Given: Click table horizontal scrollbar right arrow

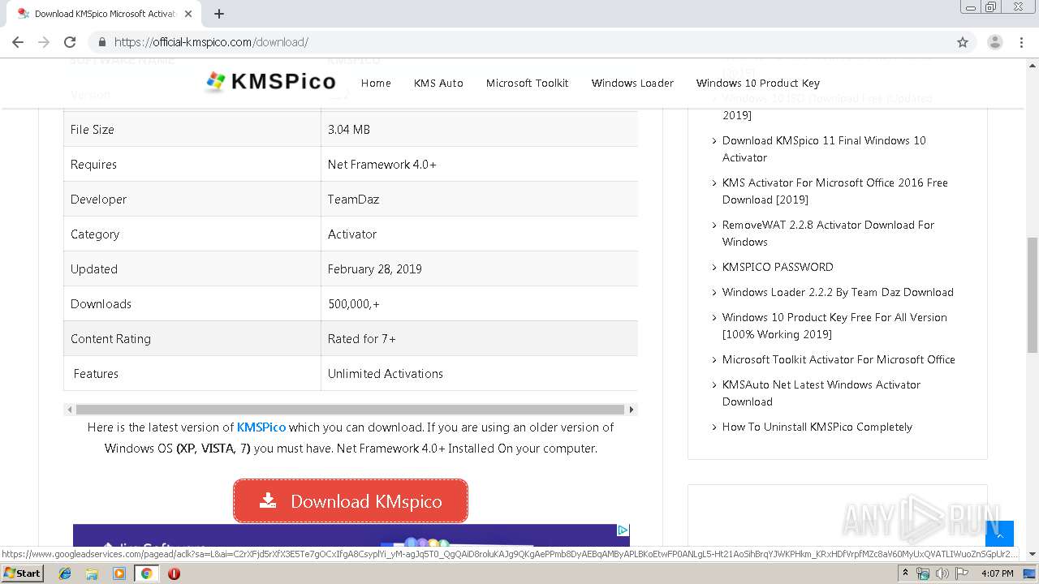Looking at the screenshot, I should pyautogui.click(x=632, y=410).
